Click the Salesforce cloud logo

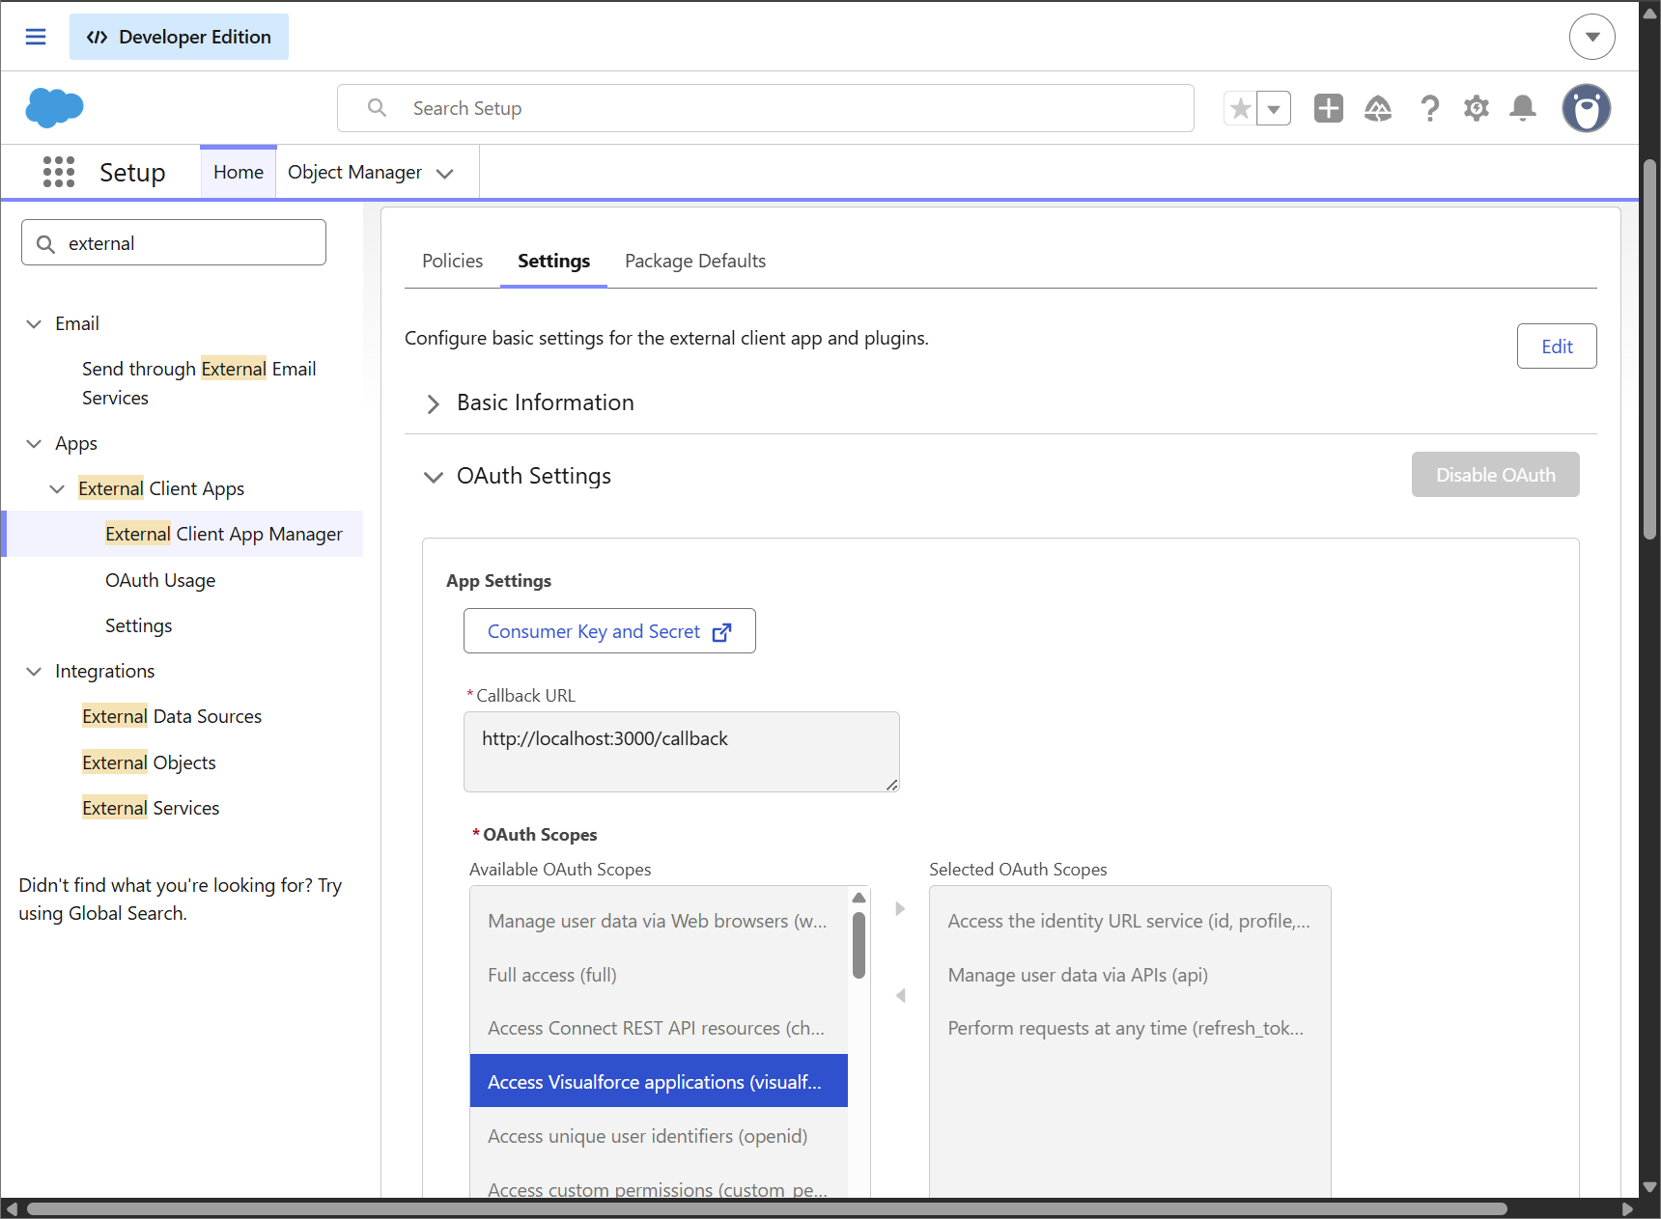[54, 107]
